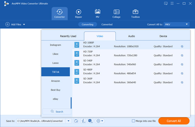Choose the HD 720P profile title

click(88, 51)
